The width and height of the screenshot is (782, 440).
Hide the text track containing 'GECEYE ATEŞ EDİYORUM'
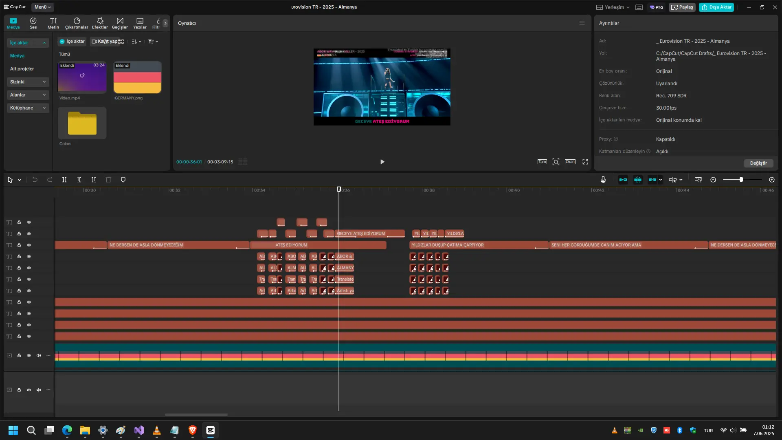coord(29,234)
